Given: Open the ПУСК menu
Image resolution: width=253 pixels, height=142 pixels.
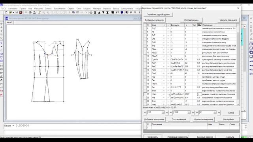Looking at the screenshot, I should click(3, 9).
